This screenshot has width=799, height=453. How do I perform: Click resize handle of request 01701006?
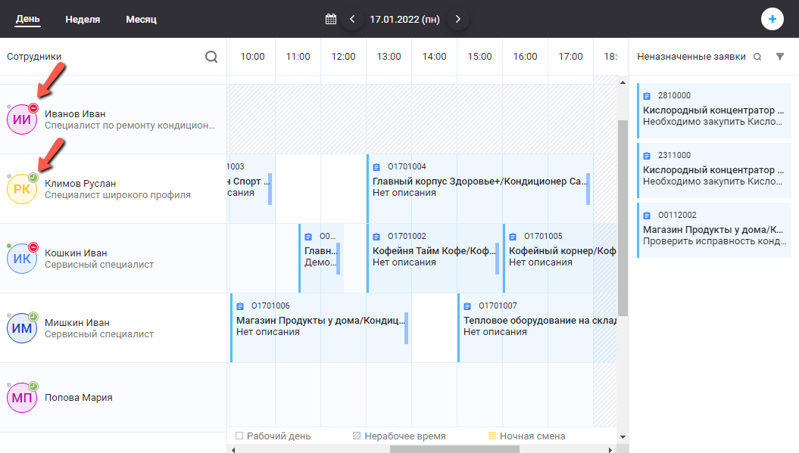pyautogui.click(x=406, y=327)
